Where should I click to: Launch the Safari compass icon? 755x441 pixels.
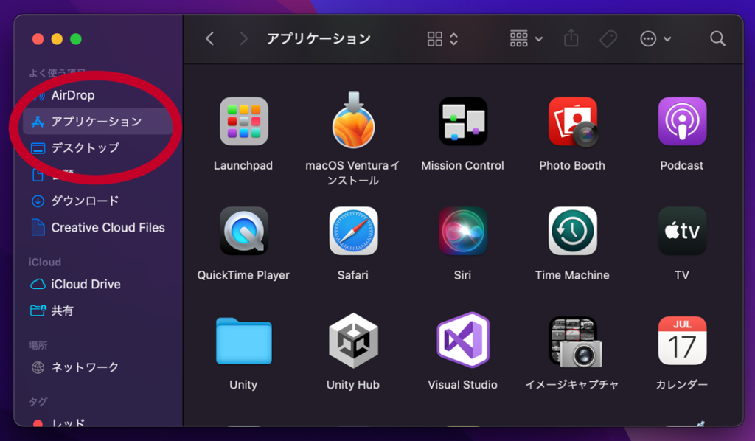pyautogui.click(x=353, y=231)
